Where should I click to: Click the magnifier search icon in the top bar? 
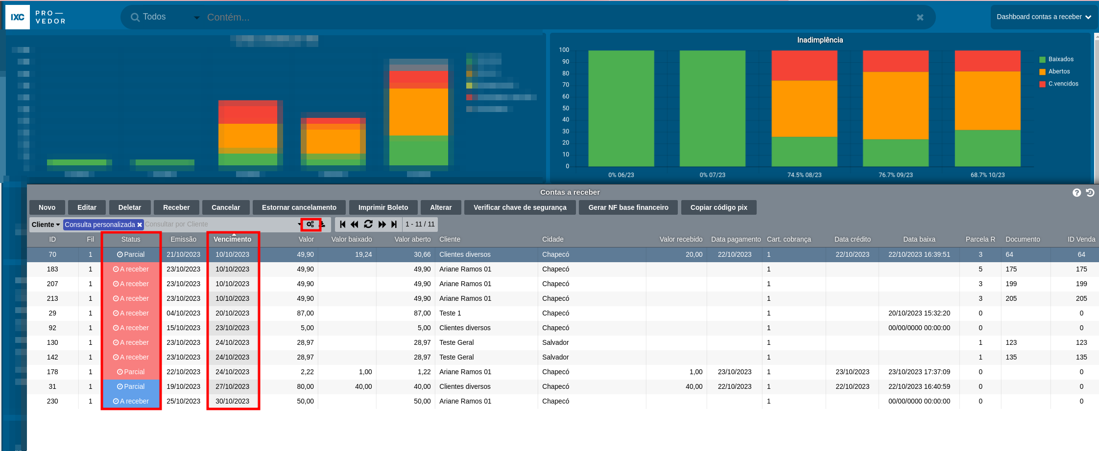coord(135,17)
